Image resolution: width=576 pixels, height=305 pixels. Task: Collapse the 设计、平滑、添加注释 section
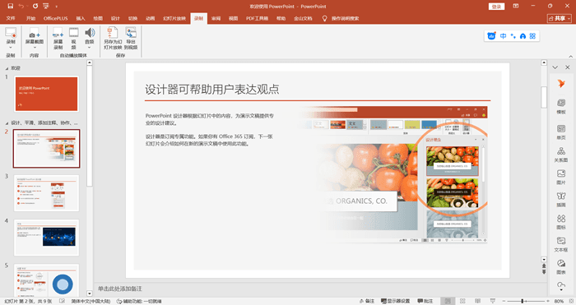(7, 123)
